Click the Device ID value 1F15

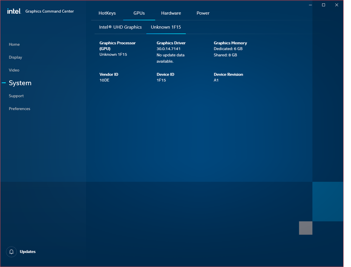click(x=161, y=80)
